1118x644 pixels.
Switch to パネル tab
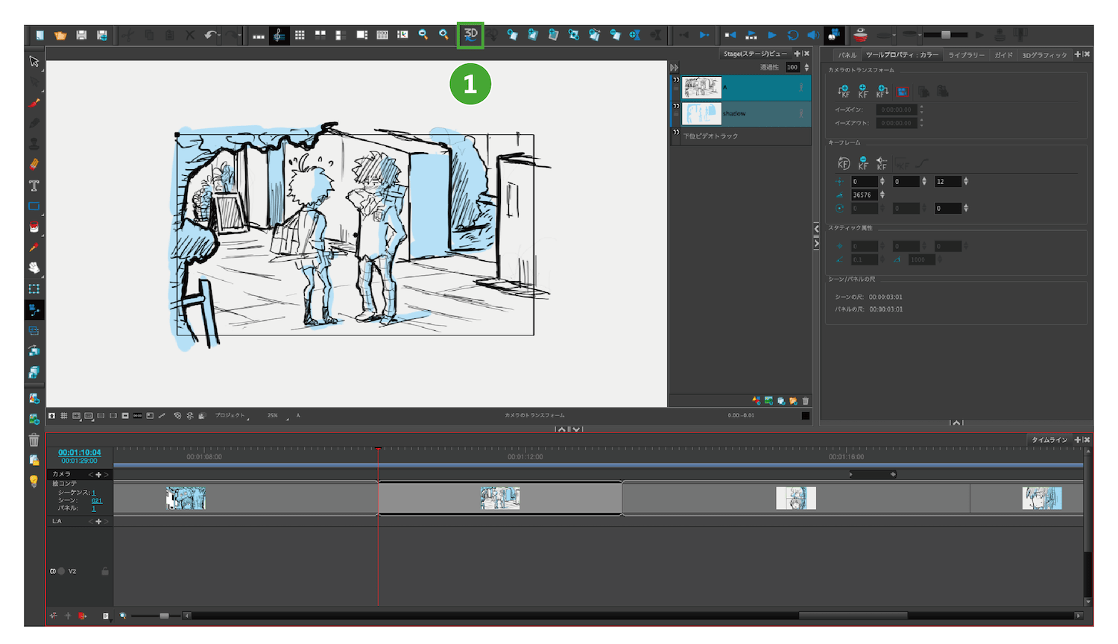[847, 55]
